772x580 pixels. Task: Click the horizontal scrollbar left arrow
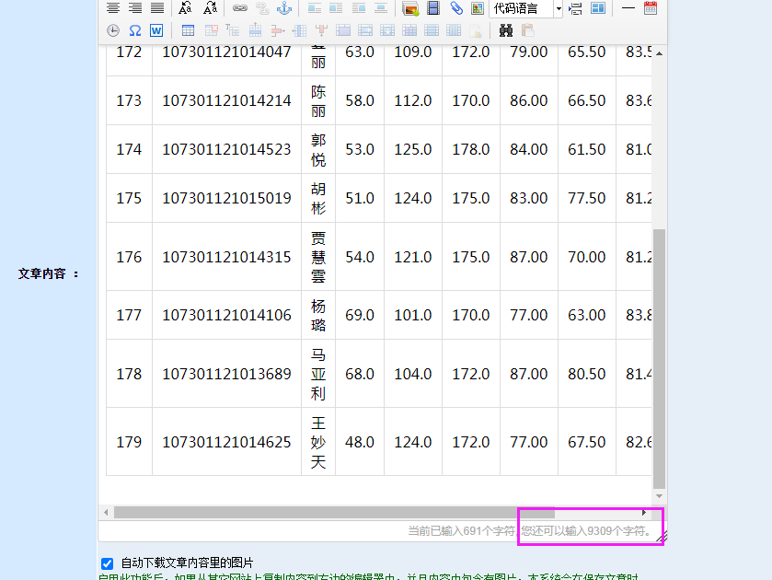(107, 512)
